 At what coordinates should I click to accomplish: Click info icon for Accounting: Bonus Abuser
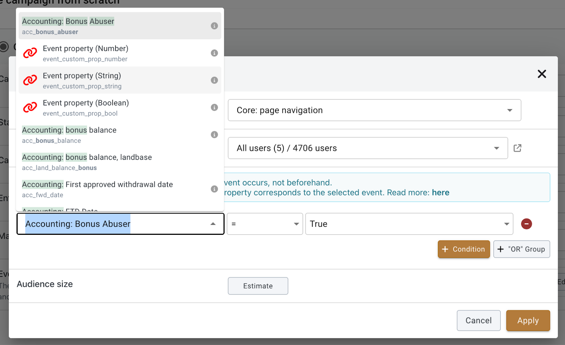(x=214, y=26)
